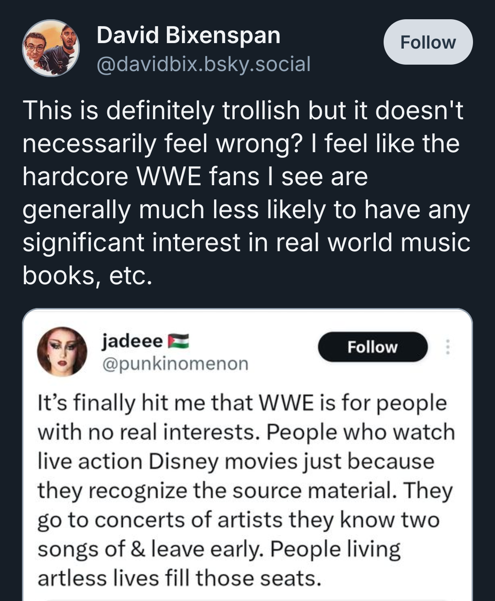Click the "with no real interests" line
Viewport: 495px width, 601px height.
[x=246, y=432]
